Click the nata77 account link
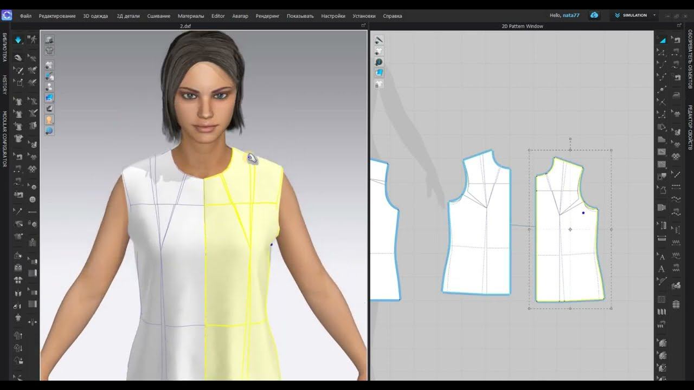The width and height of the screenshot is (694, 390). click(571, 15)
